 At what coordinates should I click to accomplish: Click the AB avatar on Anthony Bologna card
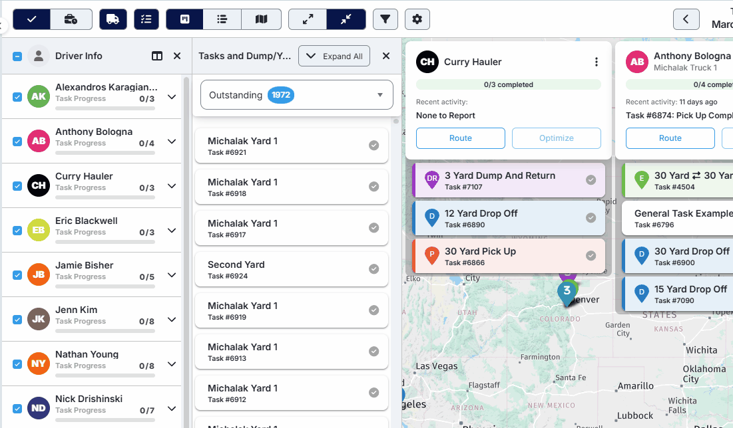pos(636,62)
